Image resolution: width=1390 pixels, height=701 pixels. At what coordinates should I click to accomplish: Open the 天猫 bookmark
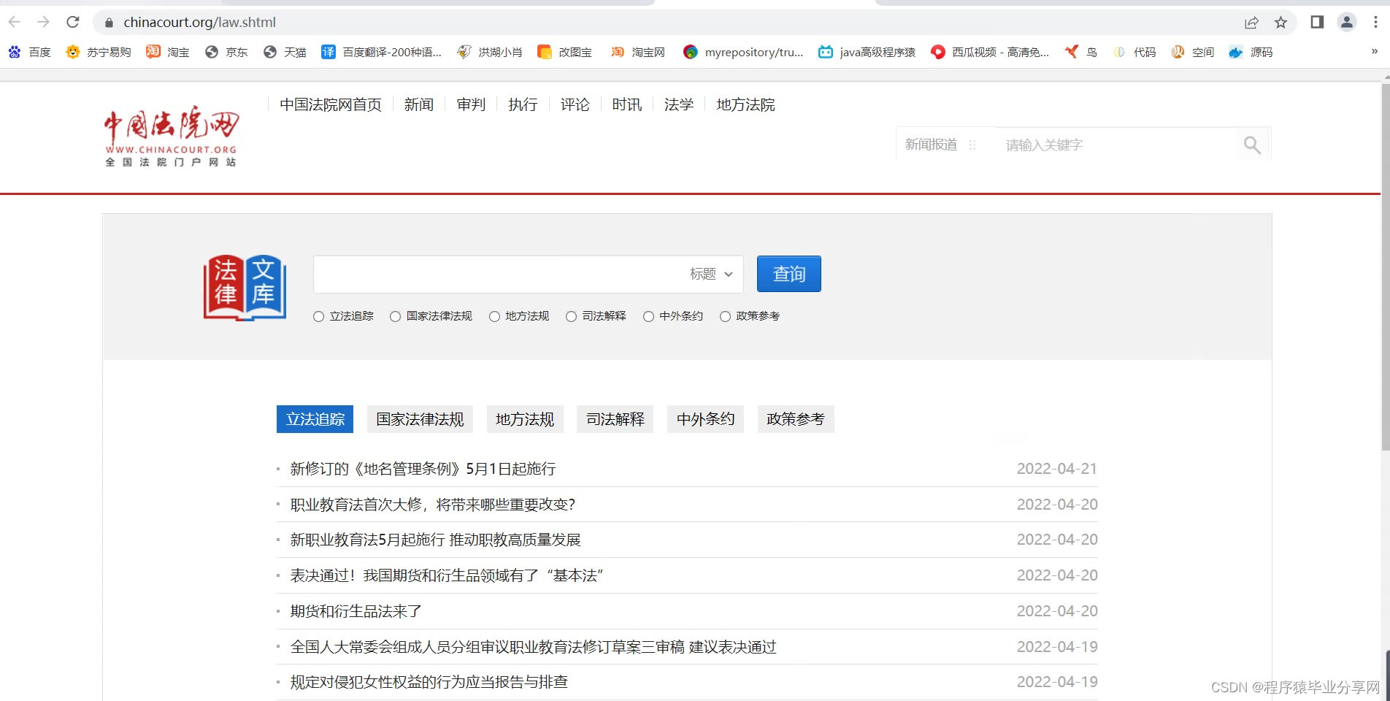click(x=285, y=52)
